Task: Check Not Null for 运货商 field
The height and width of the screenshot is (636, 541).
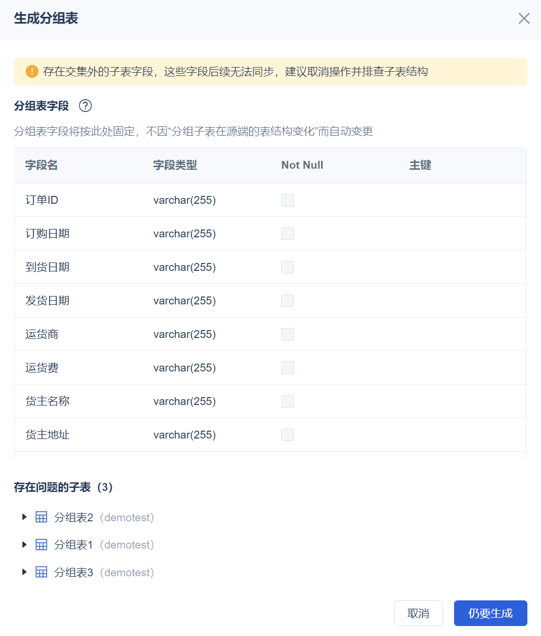Action: pos(288,334)
